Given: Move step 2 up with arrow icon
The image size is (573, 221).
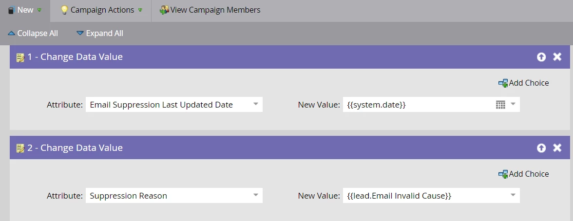Looking at the screenshot, I should click(541, 148).
